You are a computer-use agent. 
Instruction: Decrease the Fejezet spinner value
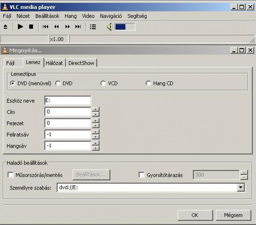[x=96, y=125]
